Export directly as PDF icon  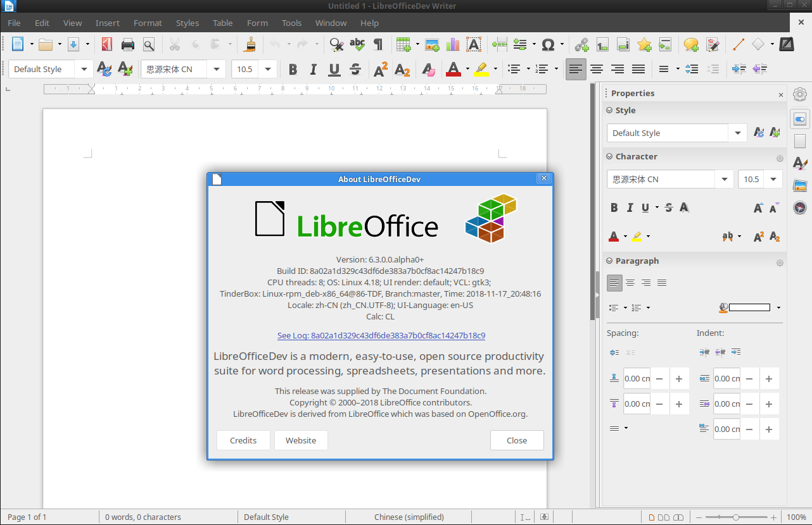pos(107,44)
